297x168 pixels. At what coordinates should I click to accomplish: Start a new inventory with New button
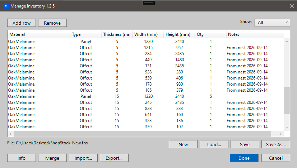pos(183,144)
